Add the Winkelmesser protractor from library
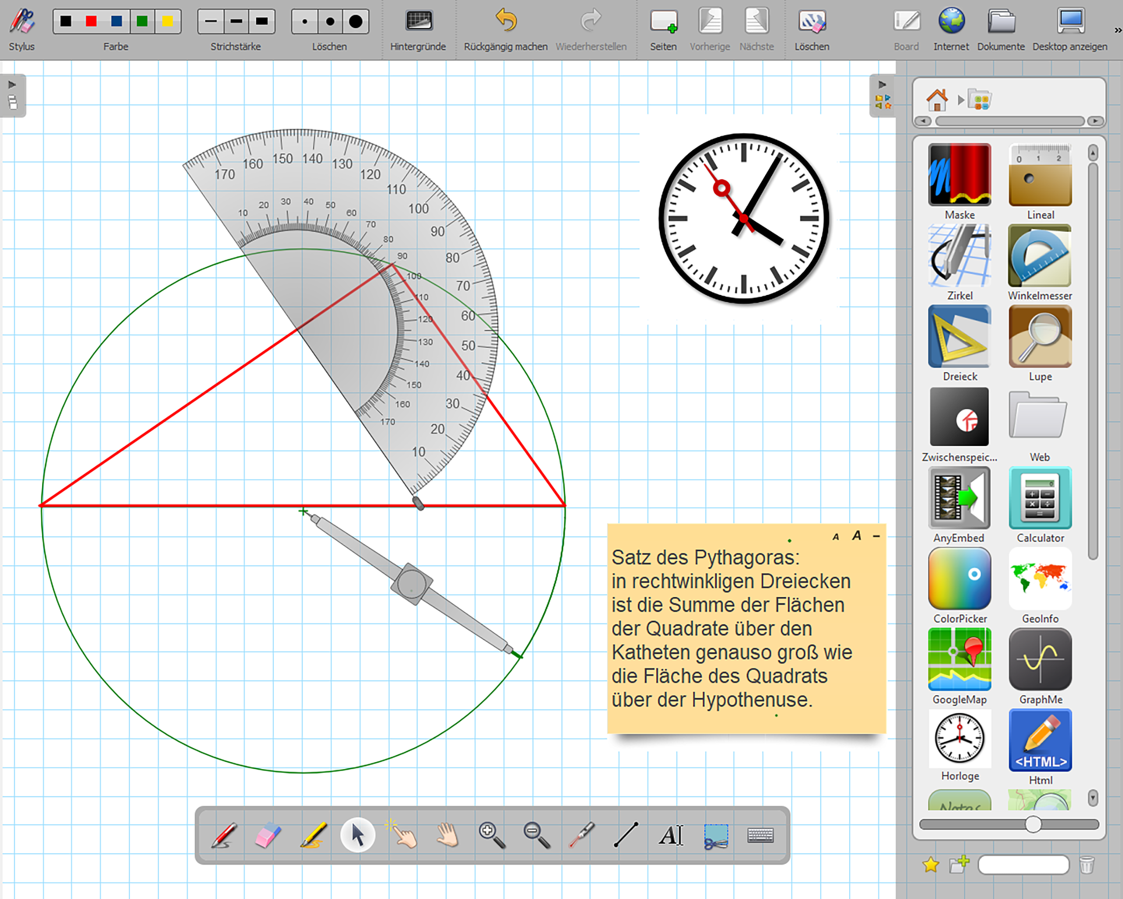 [x=1040, y=256]
